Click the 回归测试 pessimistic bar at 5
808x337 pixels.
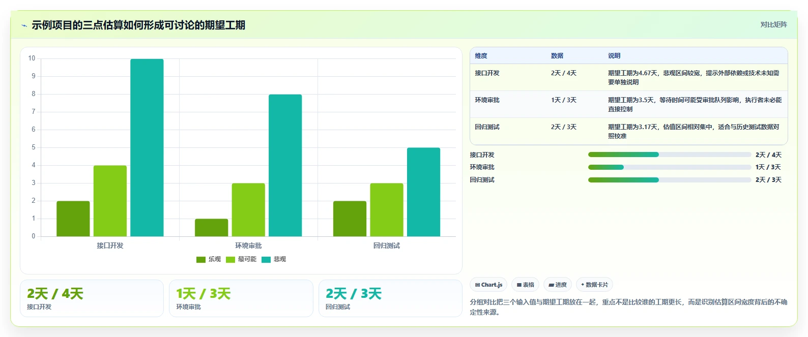(424, 192)
